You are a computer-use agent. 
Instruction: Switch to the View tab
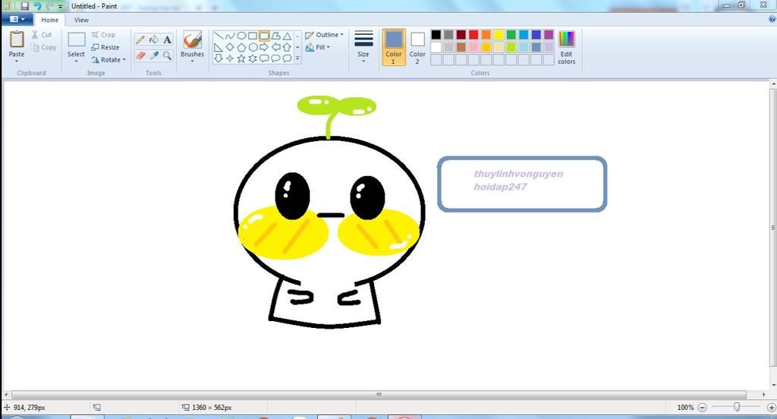[81, 20]
